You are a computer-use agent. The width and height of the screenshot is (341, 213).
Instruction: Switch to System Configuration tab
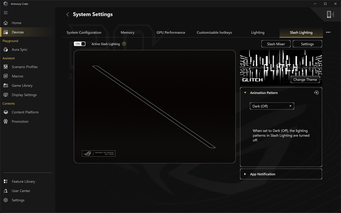click(84, 33)
